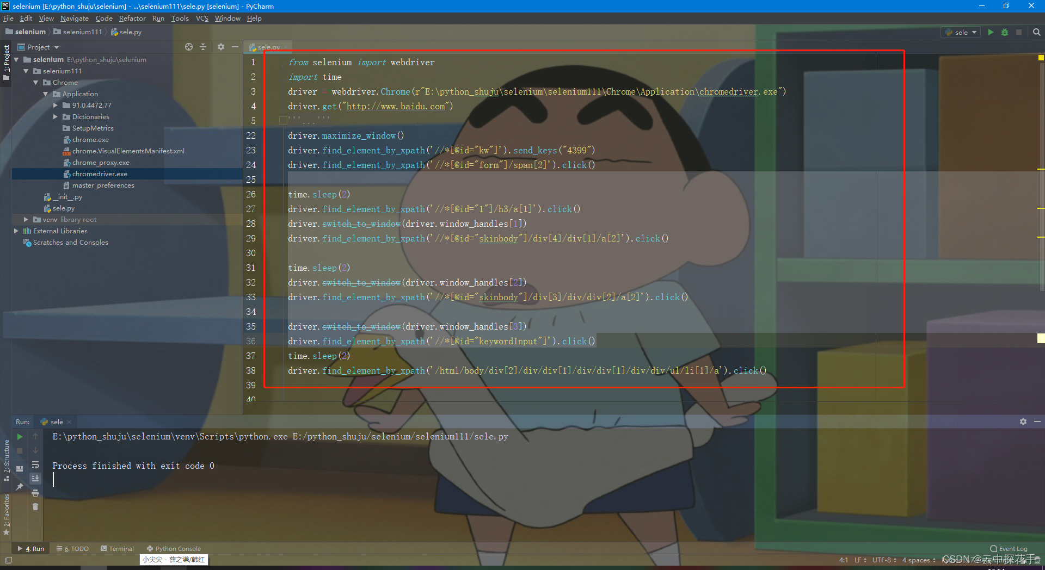Run the sele configuration from the toolbar
The image size is (1045, 570).
(x=991, y=32)
